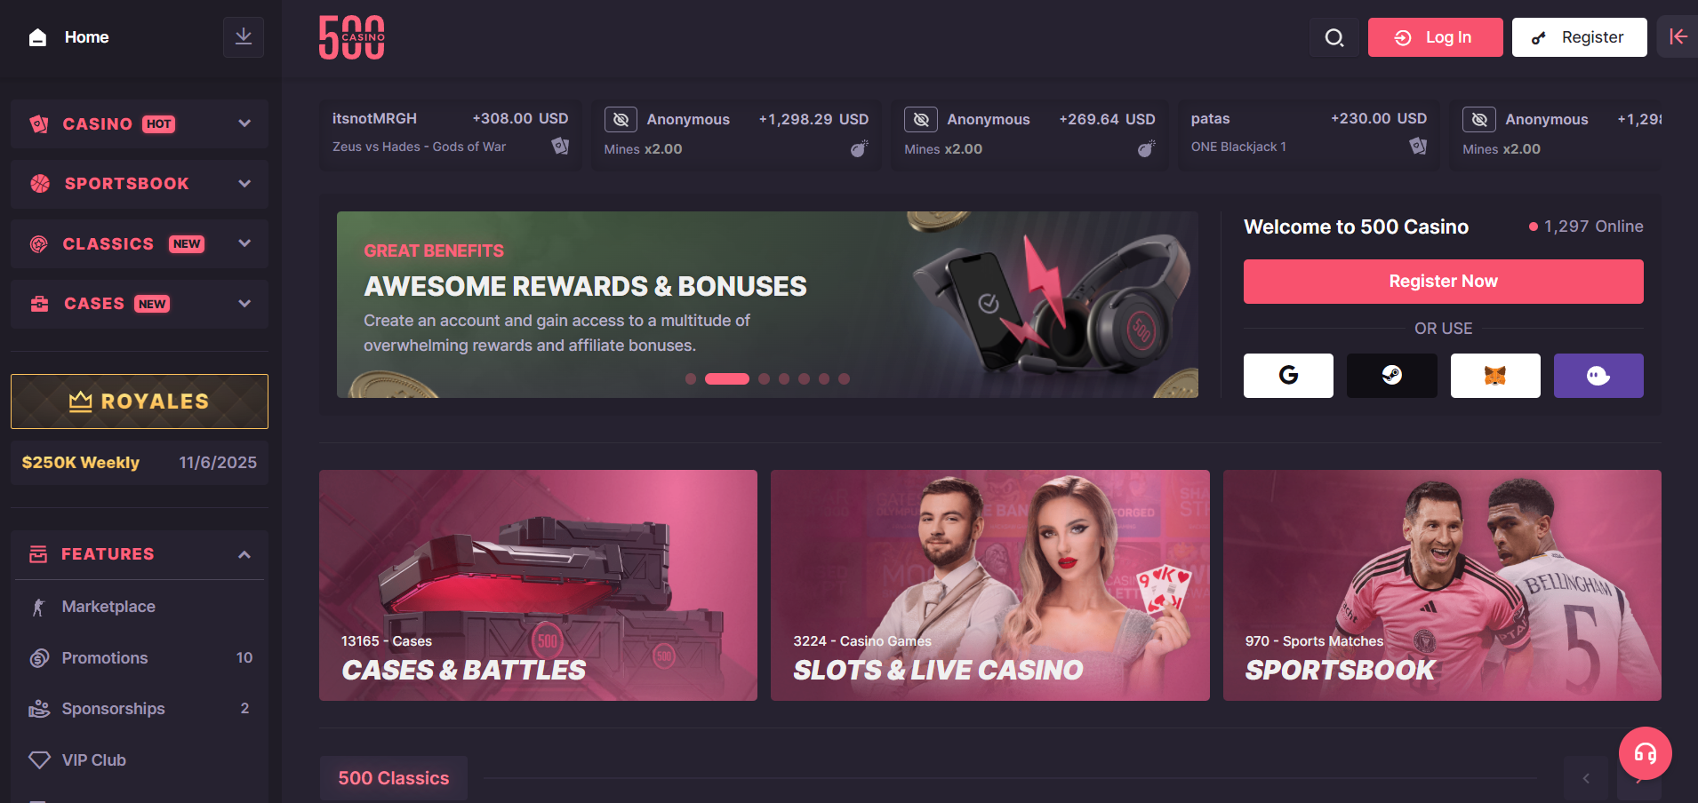The width and height of the screenshot is (1698, 803).
Task: Sign in with the Google icon
Action: tap(1288, 376)
